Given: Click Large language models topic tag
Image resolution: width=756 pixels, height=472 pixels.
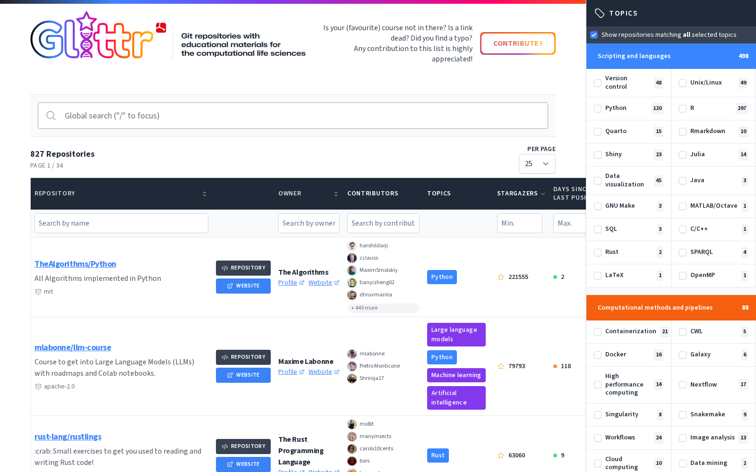Looking at the screenshot, I should coord(456,335).
